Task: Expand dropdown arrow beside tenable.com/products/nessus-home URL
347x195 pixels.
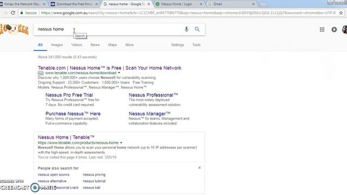Action: 121,143
